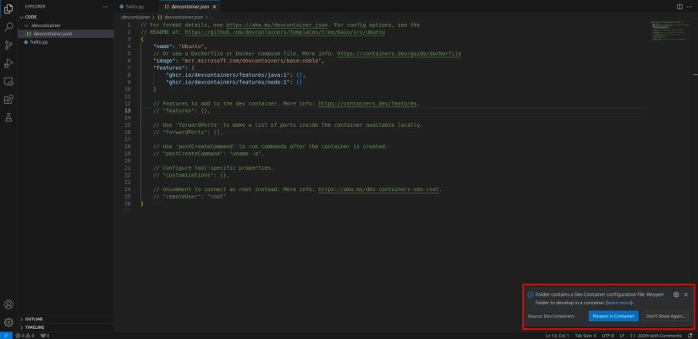
Task: Click JSON with Comments language mode
Action: [x=656, y=336]
